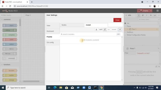Viewport: 161px width, 90px height.
Task: Select the switch node in palette
Action: tap(10, 75)
